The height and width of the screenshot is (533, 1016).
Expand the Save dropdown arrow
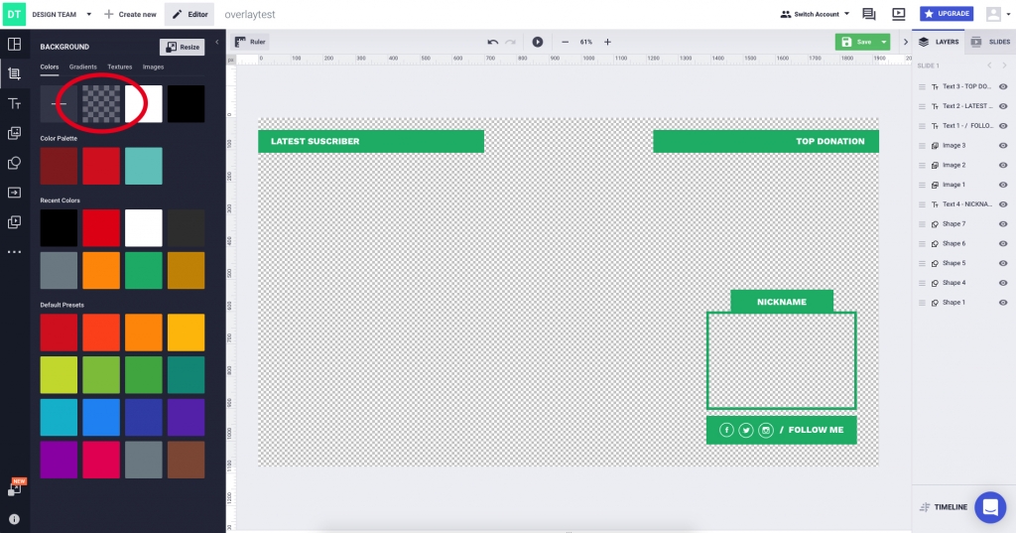883,42
